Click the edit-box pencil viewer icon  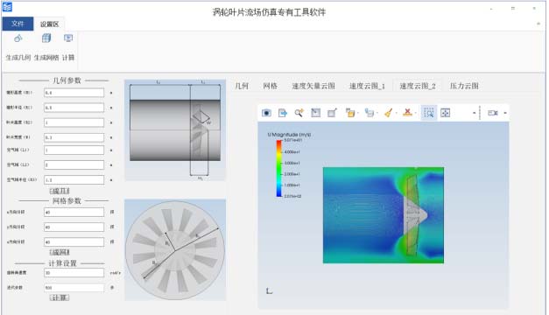(332, 113)
